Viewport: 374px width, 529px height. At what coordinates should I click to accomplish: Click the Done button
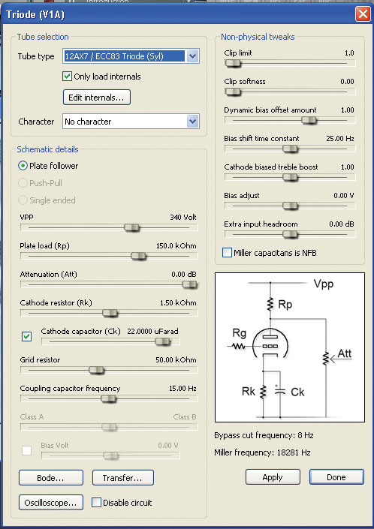336,477
